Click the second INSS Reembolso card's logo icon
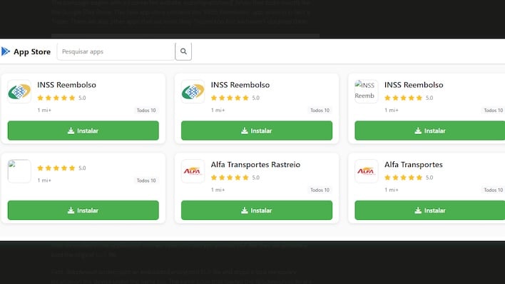This screenshot has height=284, width=505. coord(193,91)
